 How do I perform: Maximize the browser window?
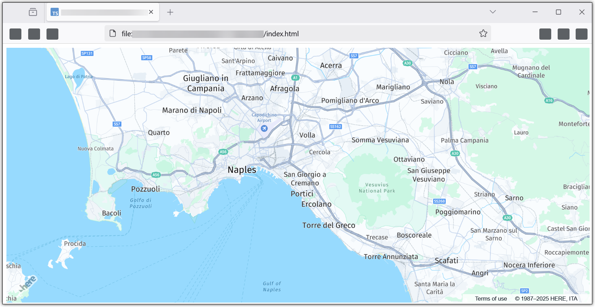tap(558, 12)
